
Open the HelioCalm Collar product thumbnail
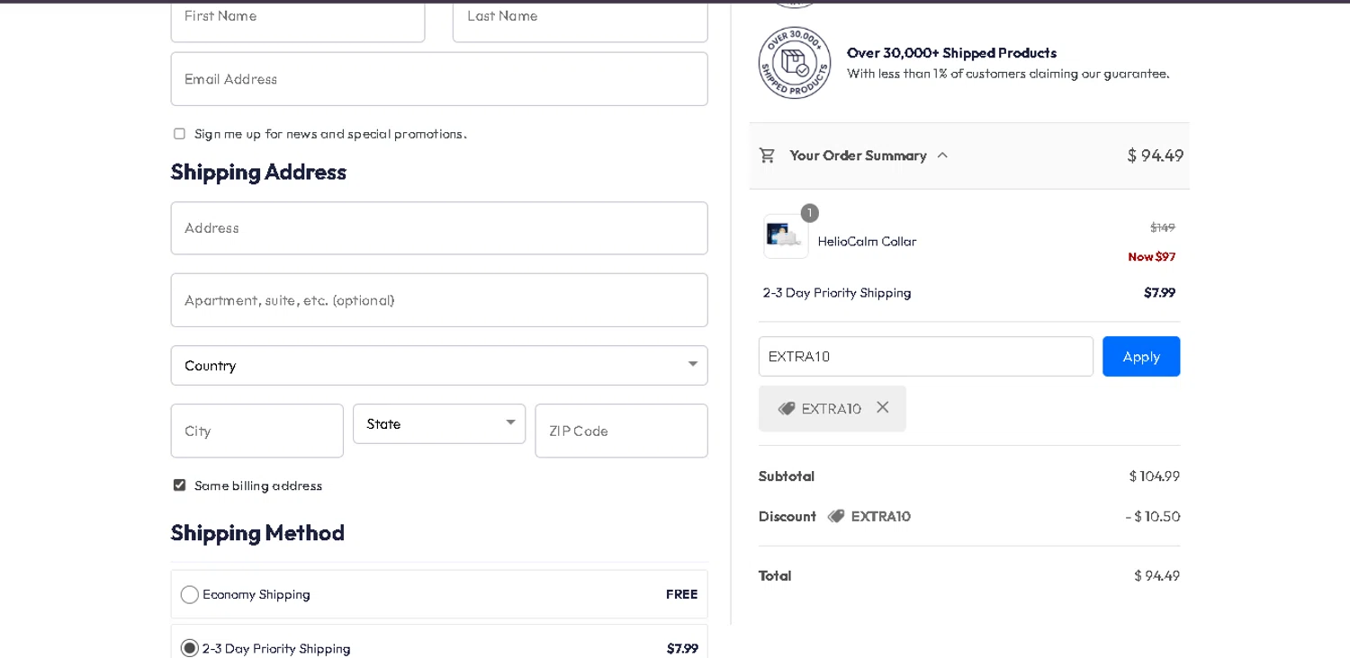tap(786, 236)
